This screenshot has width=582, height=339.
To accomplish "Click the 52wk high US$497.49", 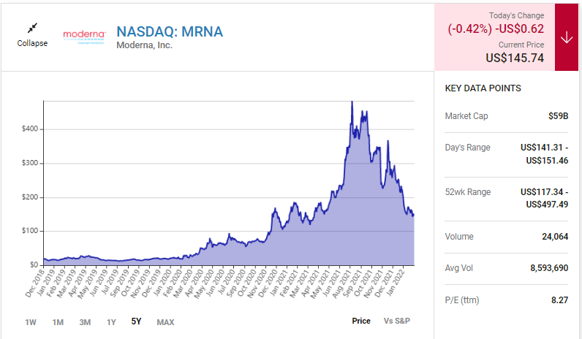I will [547, 205].
